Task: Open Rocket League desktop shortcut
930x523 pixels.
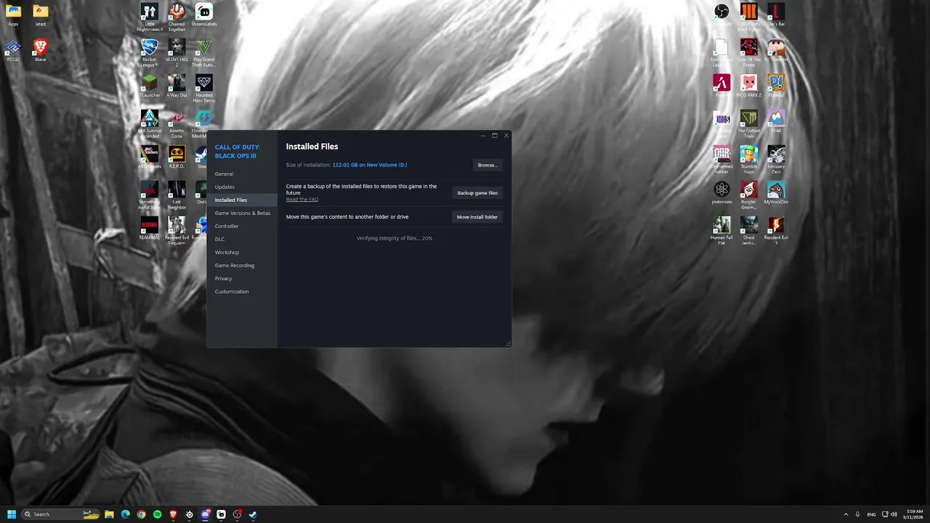Action: click(x=150, y=53)
